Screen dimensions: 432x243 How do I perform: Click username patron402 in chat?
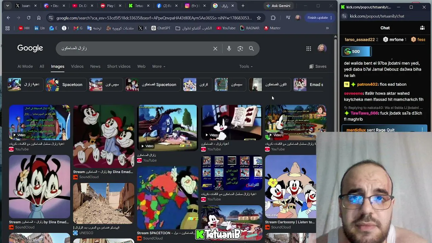[368, 84]
